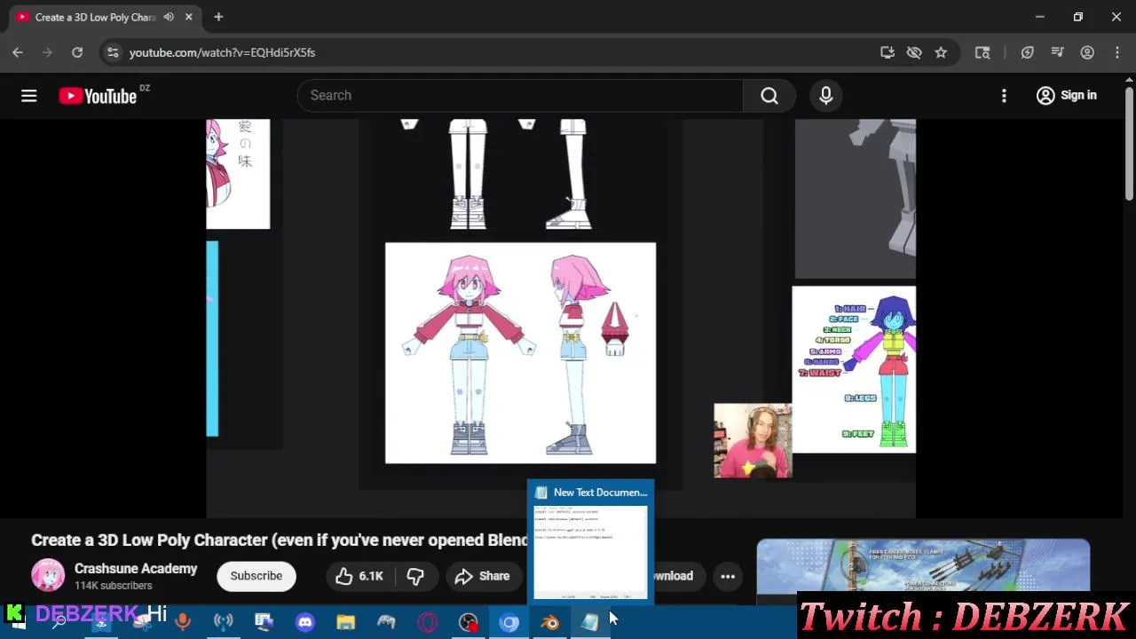Open the game controller app on taskbar
The width and height of the screenshot is (1136, 639).
click(386, 622)
